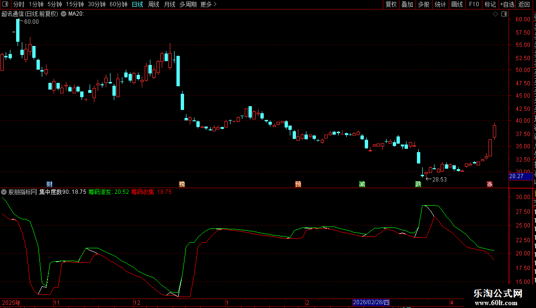The width and height of the screenshot is (536, 308).
Task: Click the 预 event marker
Action: [x=298, y=184]
